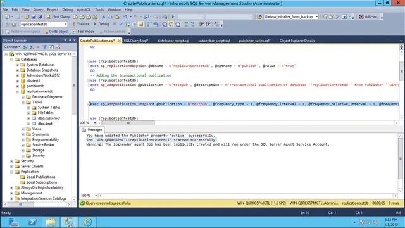The image size is (405, 228).
Task: Switch to the distributor_script.sql tab
Action: [173, 41]
